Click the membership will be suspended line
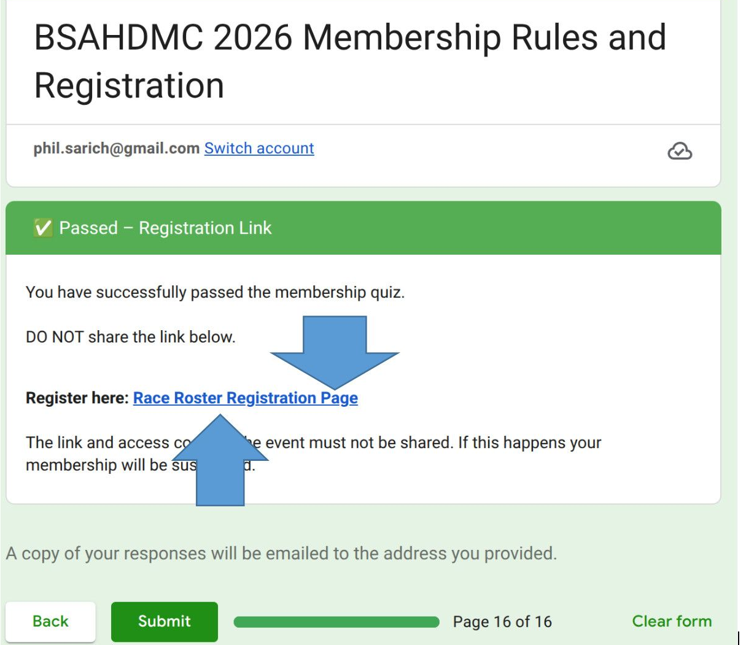The image size is (746, 645). [x=92, y=465]
